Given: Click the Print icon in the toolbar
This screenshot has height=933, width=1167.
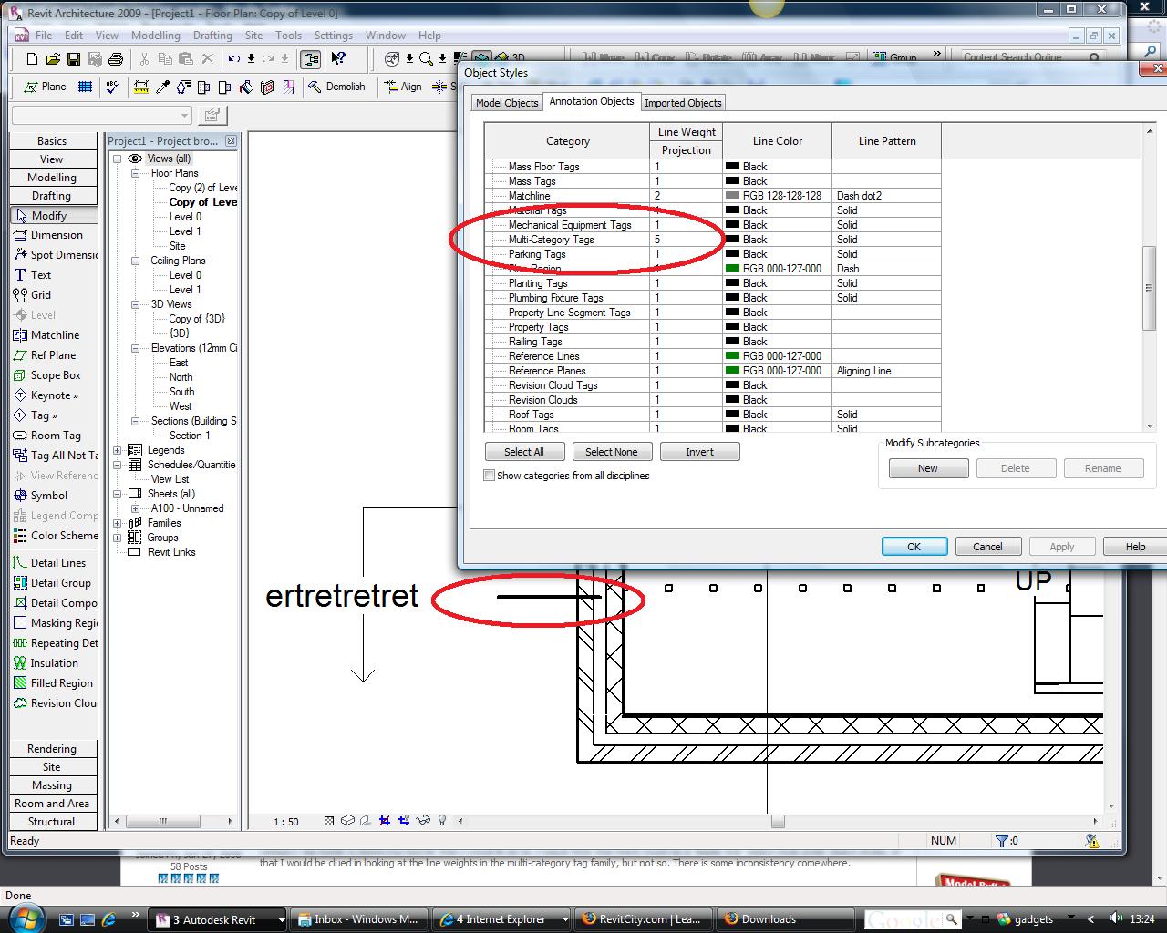Looking at the screenshot, I should coord(116,59).
